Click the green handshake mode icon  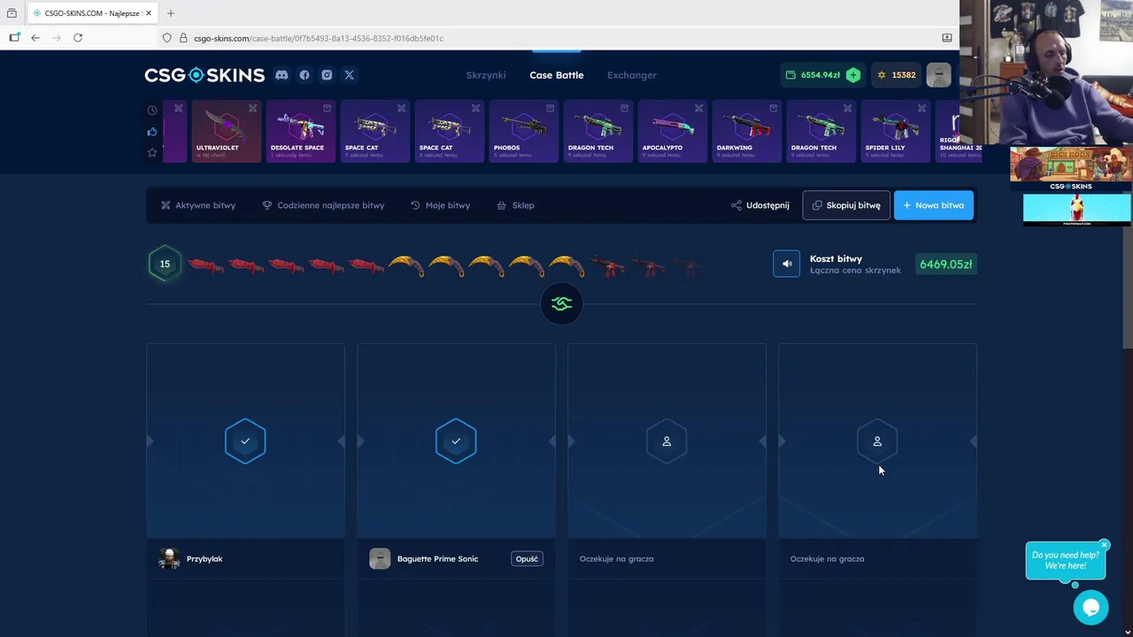tap(561, 304)
